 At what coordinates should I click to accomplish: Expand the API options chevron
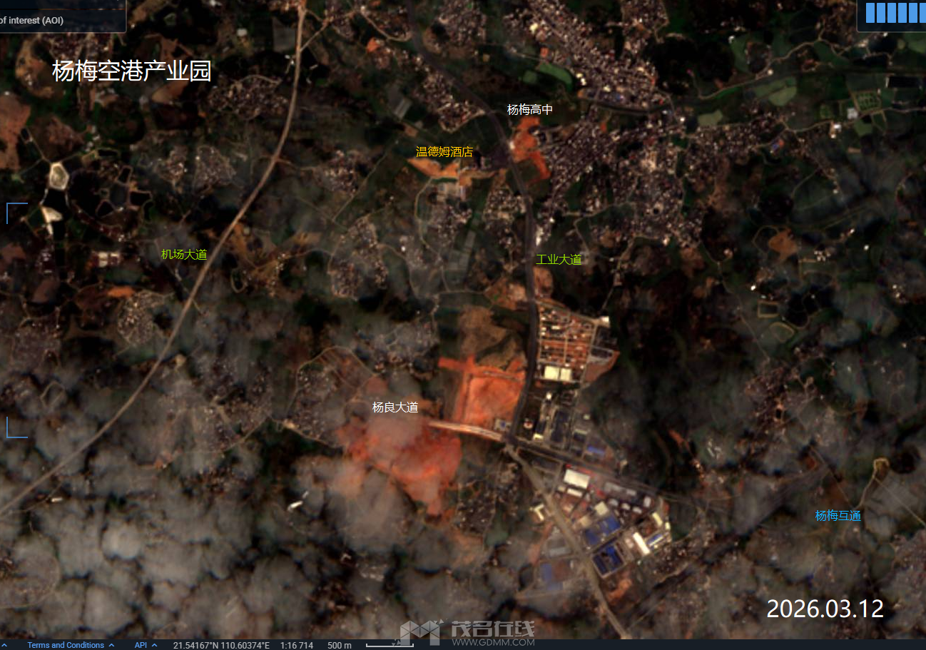tap(153, 645)
